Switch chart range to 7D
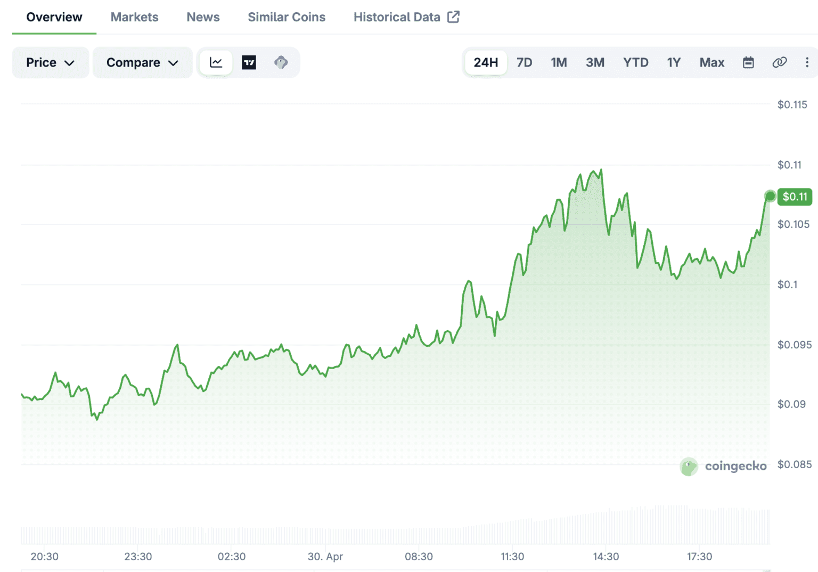818x572 pixels. click(x=524, y=62)
